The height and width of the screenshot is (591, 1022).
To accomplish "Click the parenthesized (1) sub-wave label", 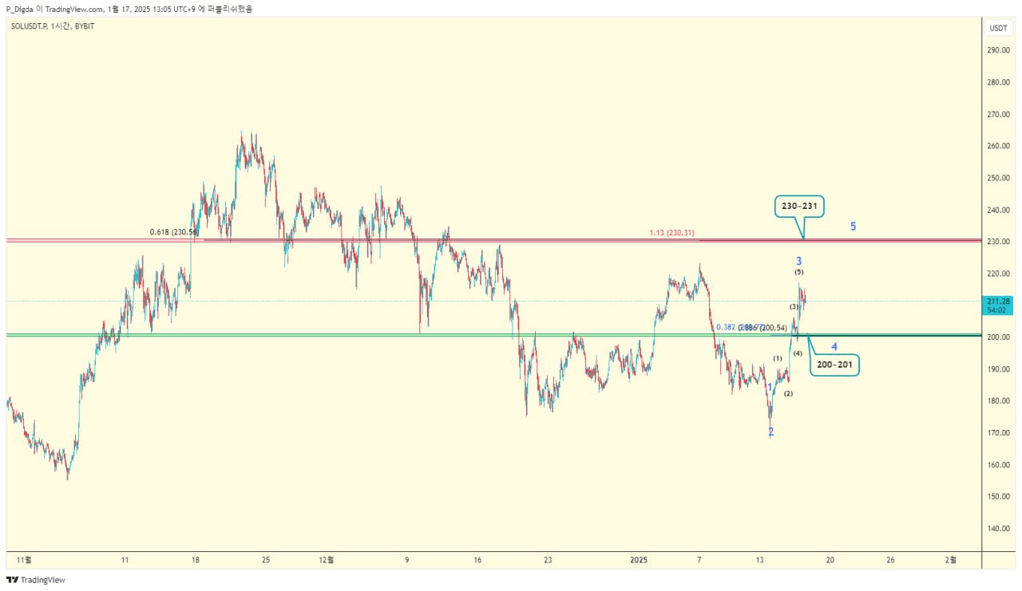I will tap(778, 358).
